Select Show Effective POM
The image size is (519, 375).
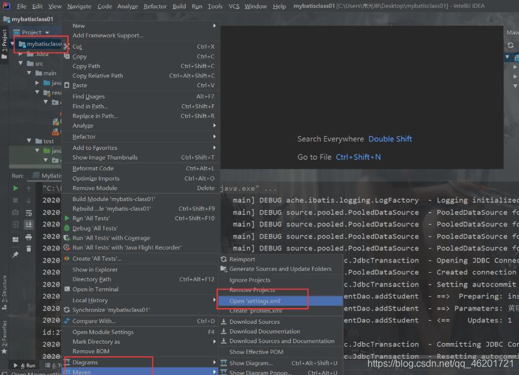[x=280, y=352]
